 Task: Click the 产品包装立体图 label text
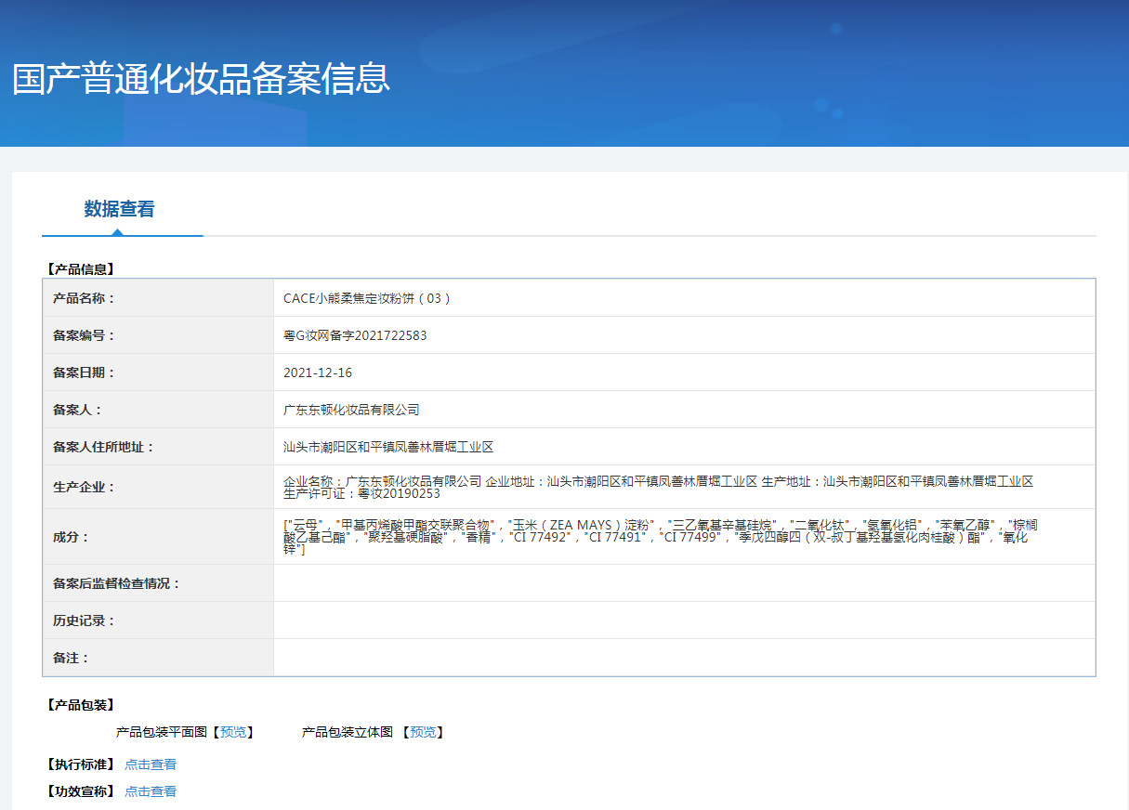348,732
